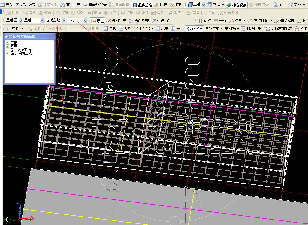
Task: Click 钢筋显示控制面板 panel title bar
Action: (x=29, y=37)
